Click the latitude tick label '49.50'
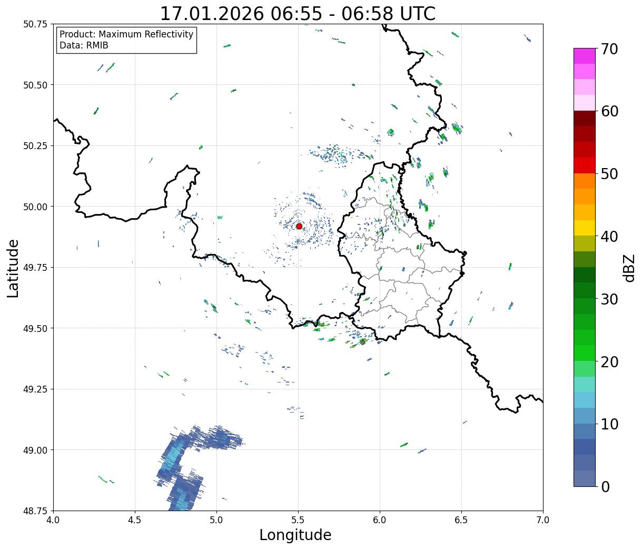The image size is (642, 548). click(35, 328)
